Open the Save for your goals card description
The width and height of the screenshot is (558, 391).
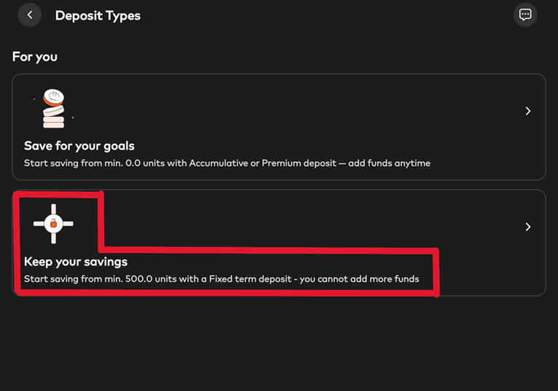[227, 163]
